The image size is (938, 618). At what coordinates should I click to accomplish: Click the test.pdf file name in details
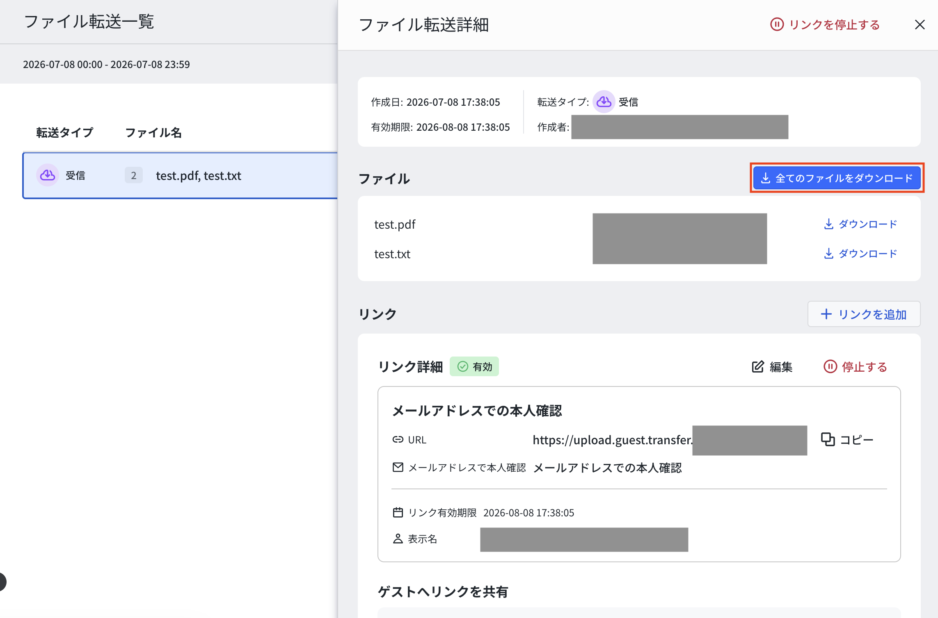(x=395, y=225)
